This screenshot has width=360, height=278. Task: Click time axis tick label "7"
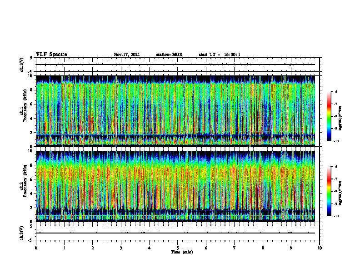click(x=235, y=248)
